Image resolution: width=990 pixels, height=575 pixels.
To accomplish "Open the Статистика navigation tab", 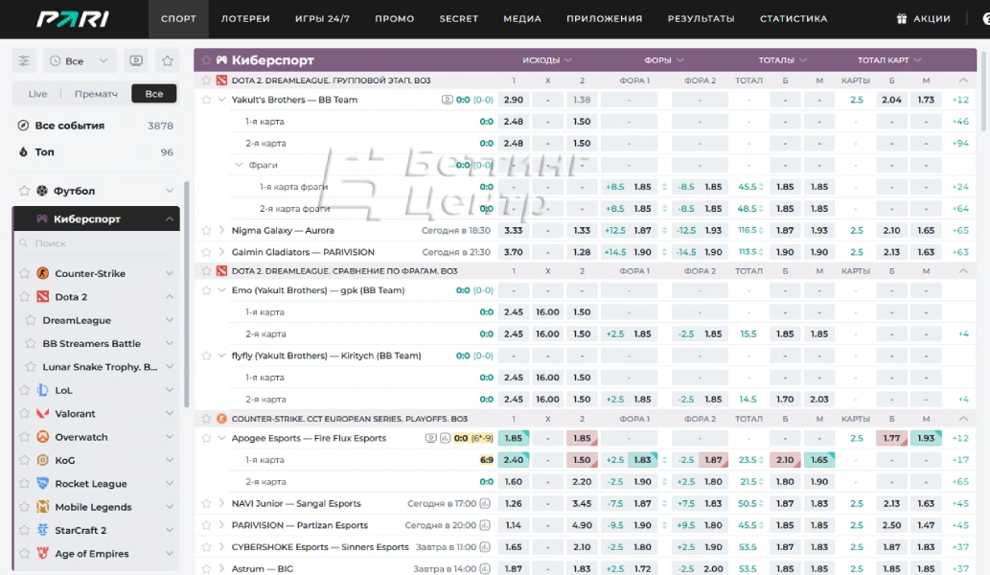I will click(x=793, y=19).
